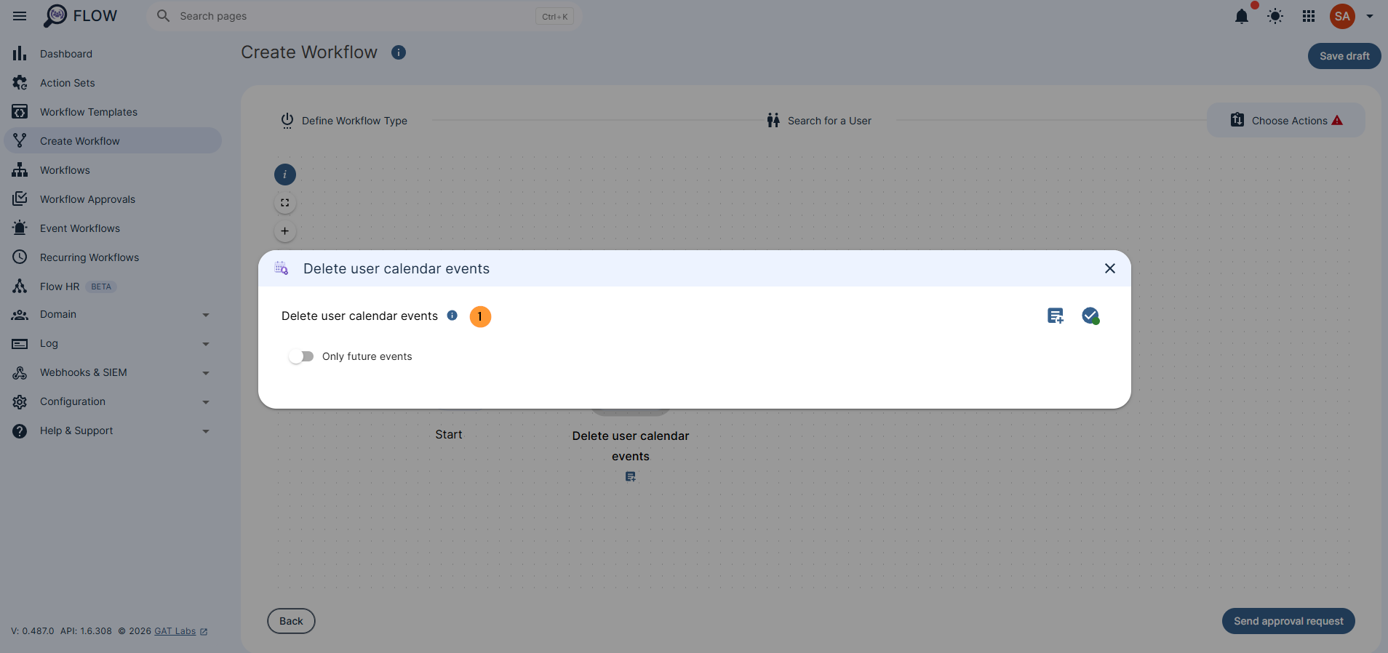Click Send approval request button

[x=1288, y=621]
